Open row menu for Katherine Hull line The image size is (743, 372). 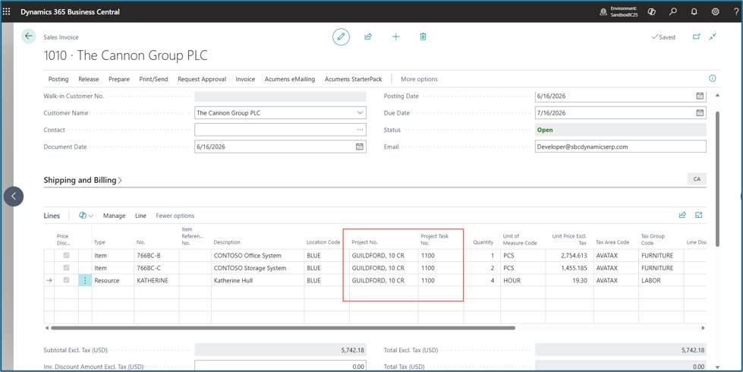point(85,281)
